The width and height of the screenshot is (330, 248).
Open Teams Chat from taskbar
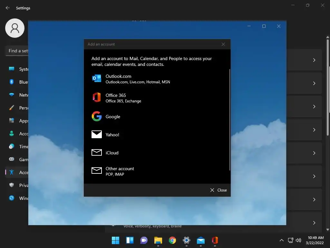144,240
